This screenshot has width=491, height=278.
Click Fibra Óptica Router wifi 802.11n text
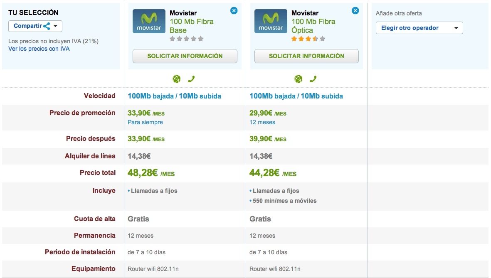pos(275,269)
